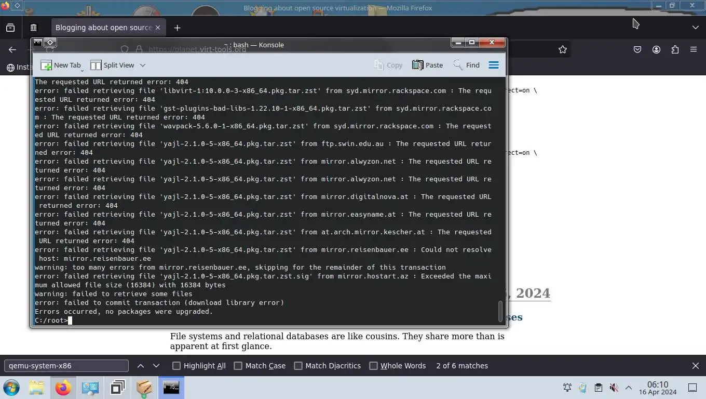Open the file manager from the taskbar
Viewport: 706px width, 399px height.
tap(36, 388)
